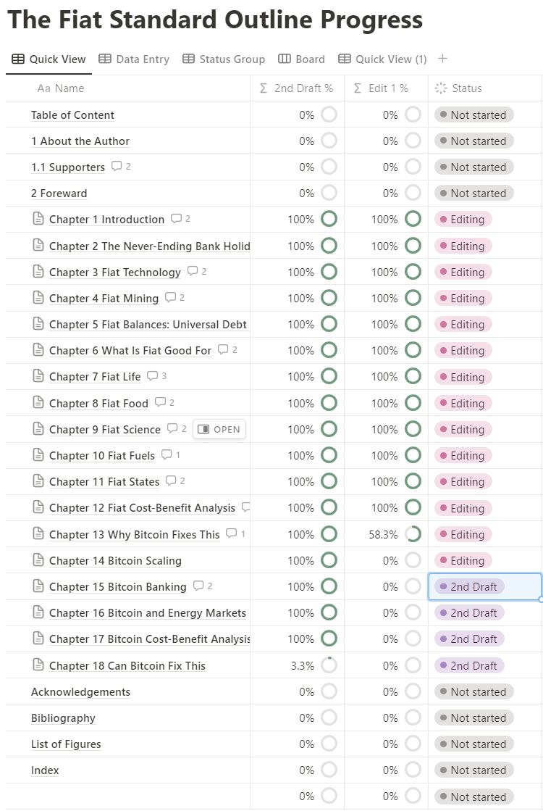The width and height of the screenshot is (543, 811).
Task: Click page icon of Chapter 4 Fiat Mining
Action: coord(38,298)
